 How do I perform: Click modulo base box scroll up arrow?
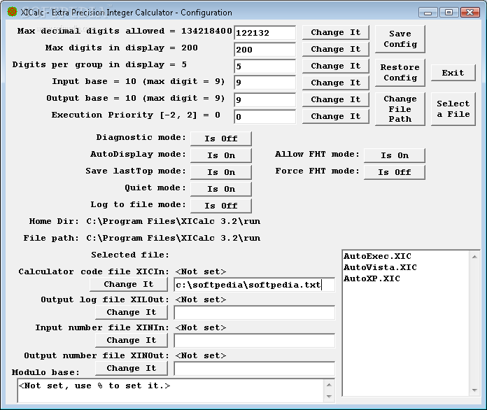[330, 385]
